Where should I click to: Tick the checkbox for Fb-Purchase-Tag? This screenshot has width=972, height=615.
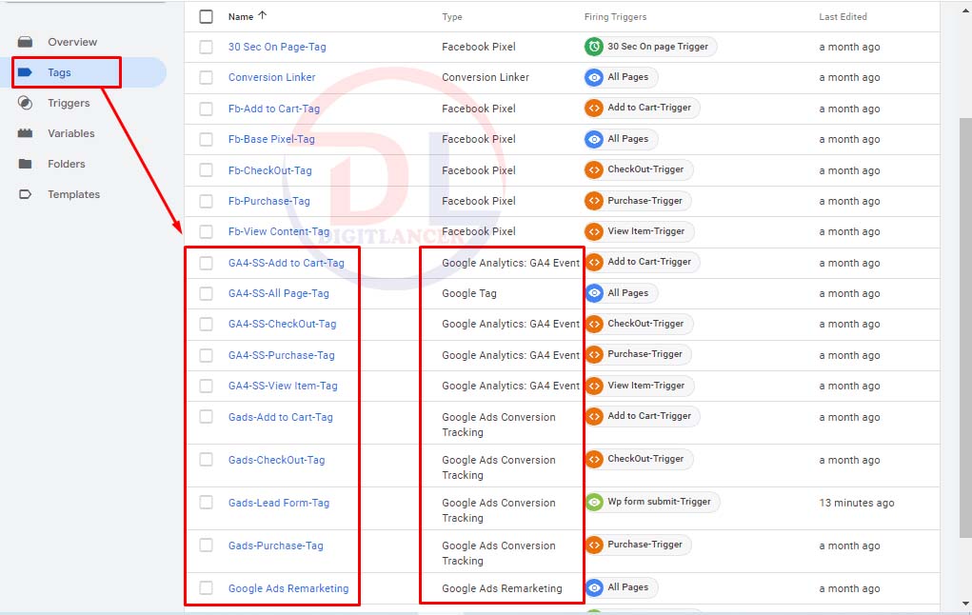tap(206, 201)
